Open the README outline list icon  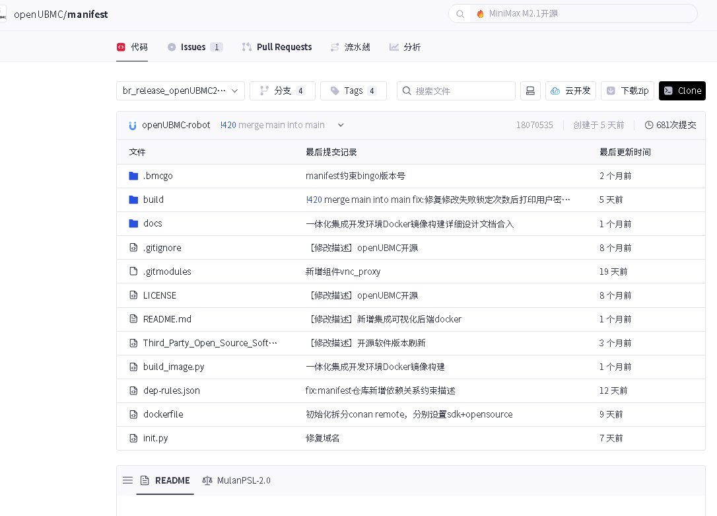127,480
